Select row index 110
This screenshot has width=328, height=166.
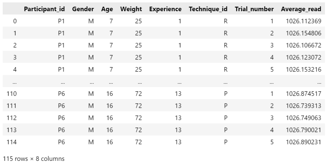(x=12, y=94)
